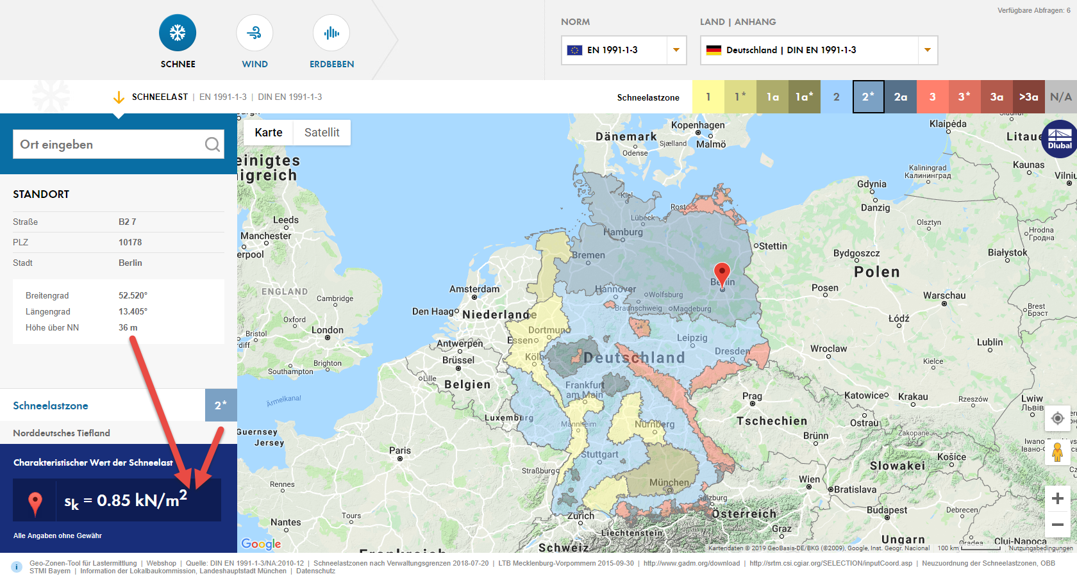Click the PLZ value 10178

130,242
